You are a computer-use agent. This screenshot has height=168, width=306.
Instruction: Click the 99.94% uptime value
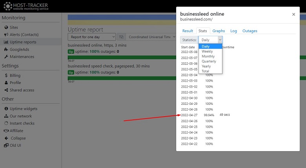209,115
